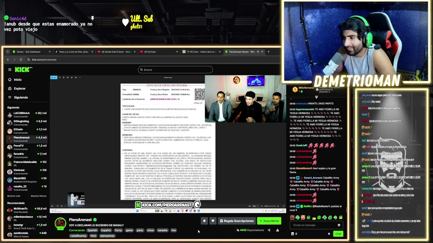The width and height of the screenshot is (433, 243).
Task: Open the chat shop points icon
Action: [293, 234]
